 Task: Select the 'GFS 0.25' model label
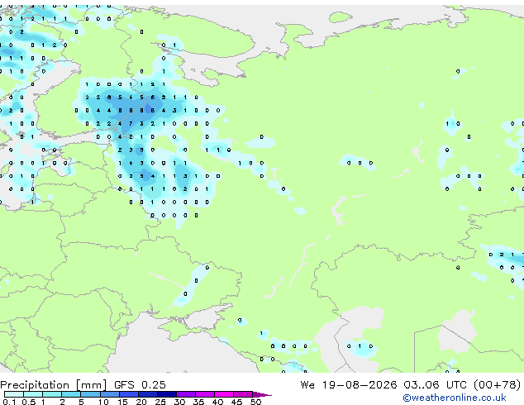140,385
